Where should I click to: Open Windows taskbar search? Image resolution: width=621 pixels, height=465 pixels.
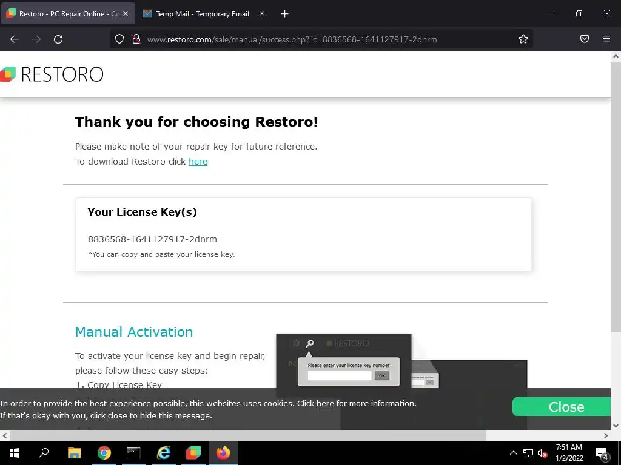44,453
